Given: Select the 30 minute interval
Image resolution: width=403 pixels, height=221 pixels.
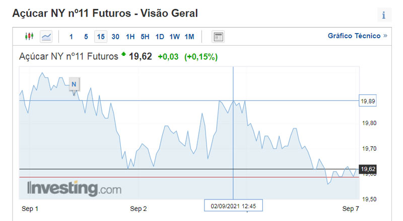Looking at the screenshot, I should pyautogui.click(x=115, y=37).
